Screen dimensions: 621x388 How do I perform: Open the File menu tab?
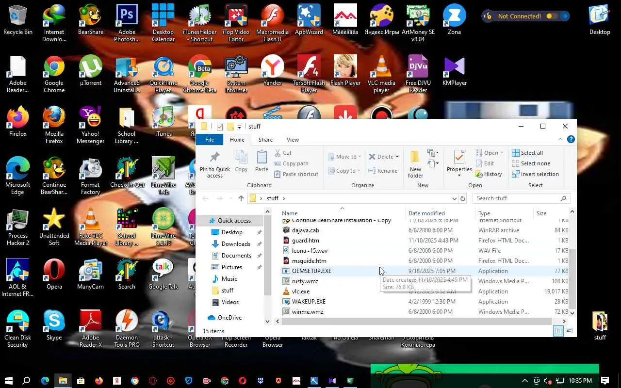click(210, 140)
